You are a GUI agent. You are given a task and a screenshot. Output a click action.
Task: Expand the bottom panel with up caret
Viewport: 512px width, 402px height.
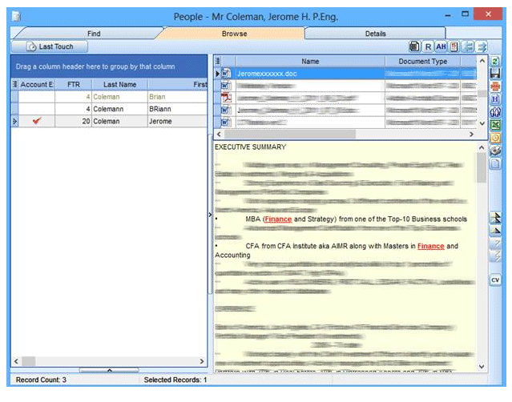coord(110,370)
